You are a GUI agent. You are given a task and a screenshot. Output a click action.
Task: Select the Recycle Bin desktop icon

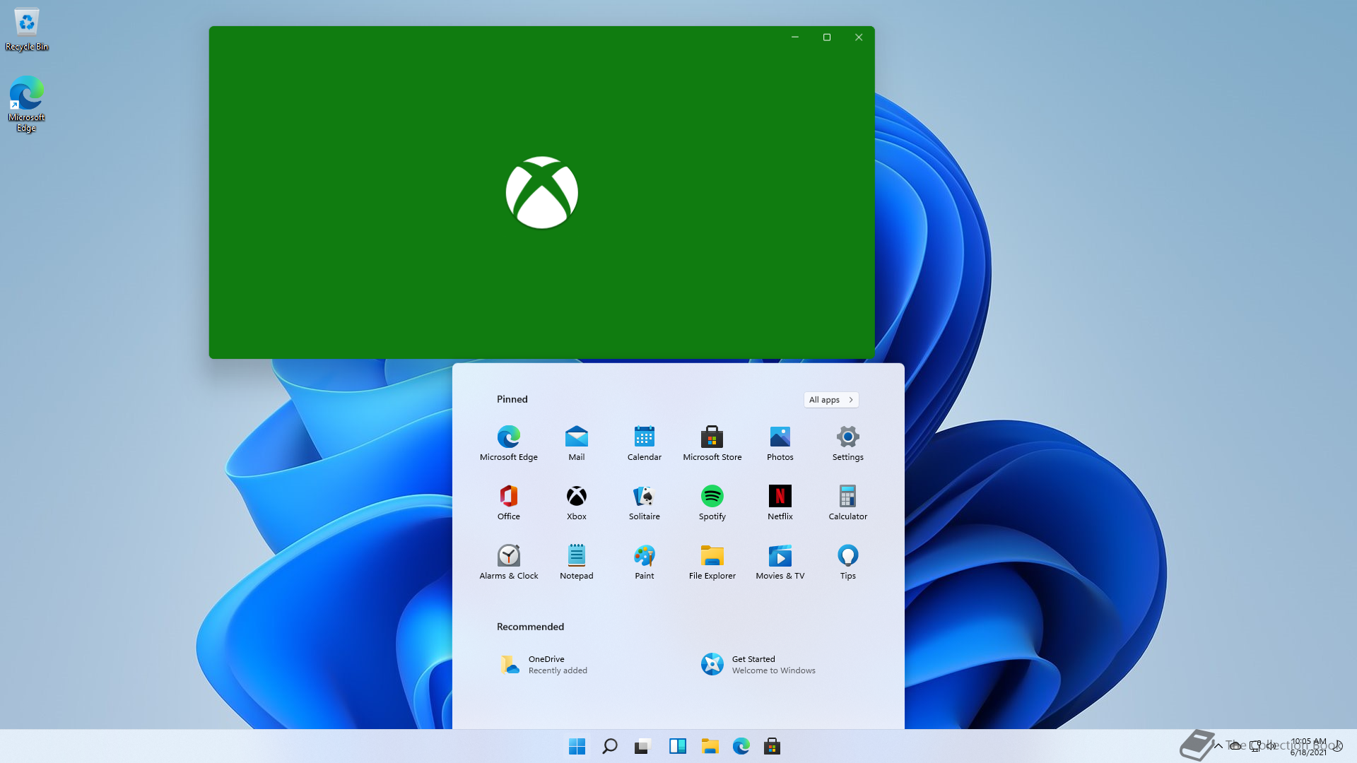tap(27, 30)
